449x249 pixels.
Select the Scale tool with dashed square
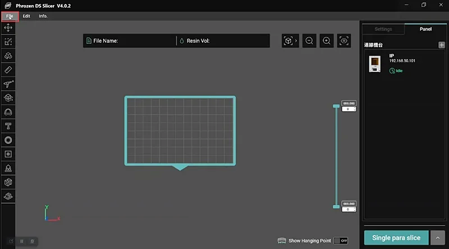8,42
